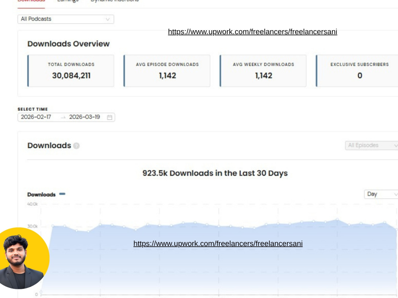Select the Avg Weekly Downloads card
The width and height of the screenshot is (398, 298).
(x=263, y=71)
